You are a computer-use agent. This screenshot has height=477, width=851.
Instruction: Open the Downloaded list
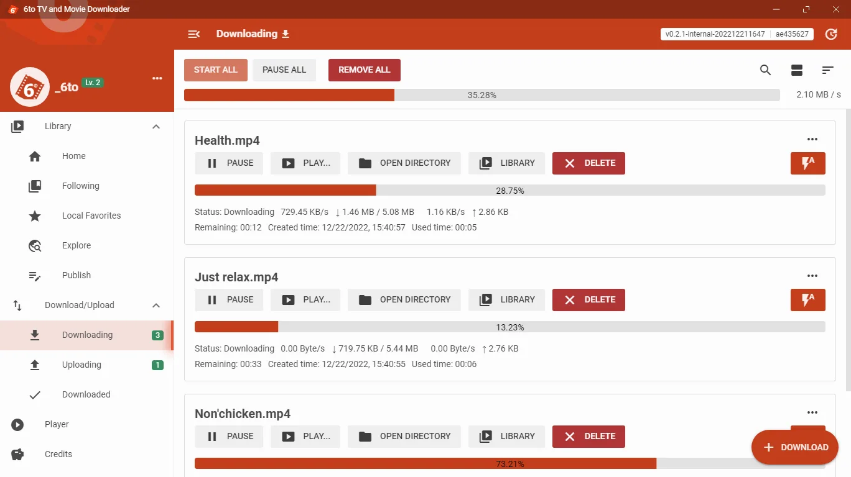(x=87, y=395)
